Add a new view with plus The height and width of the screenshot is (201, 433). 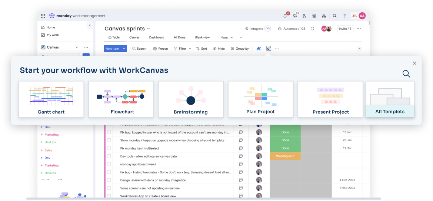[241, 37]
